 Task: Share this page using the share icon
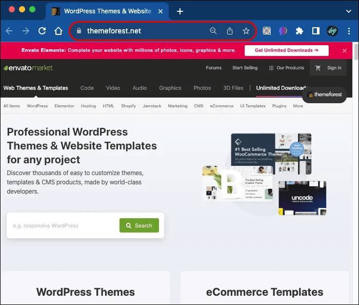pyautogui.click(x=230, y=31)
